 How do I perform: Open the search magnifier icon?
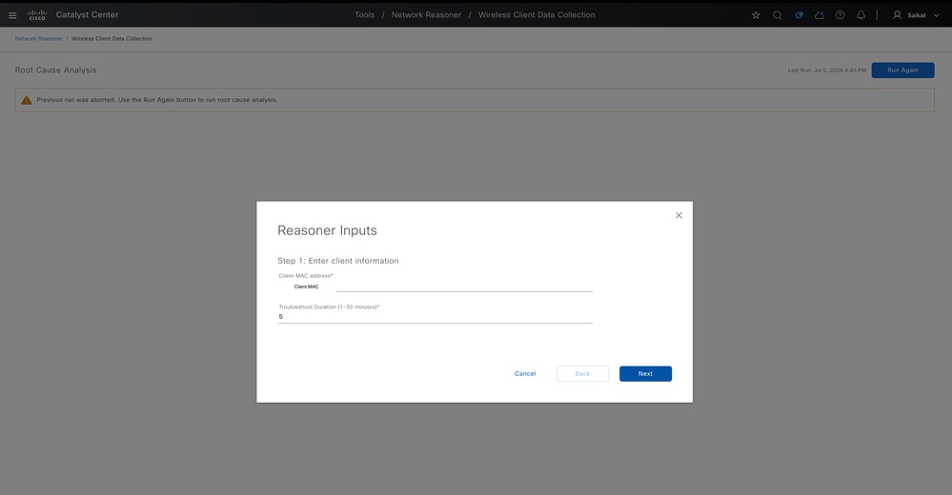778,15
